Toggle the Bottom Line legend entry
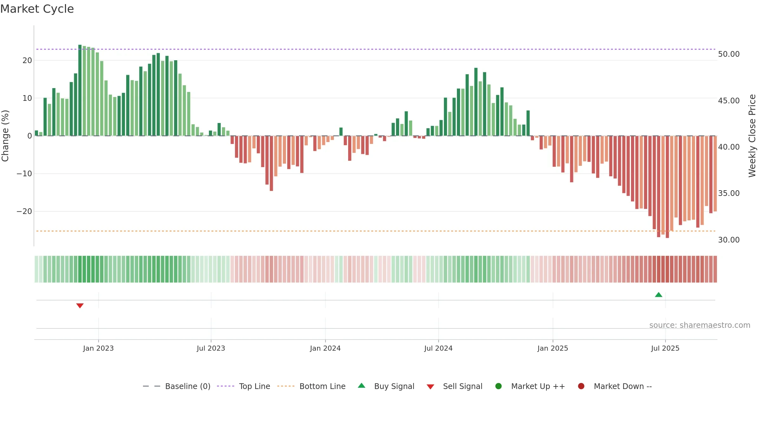Viewport: 761px width, 428px height. pyautogui.click(x=311, y=386)
